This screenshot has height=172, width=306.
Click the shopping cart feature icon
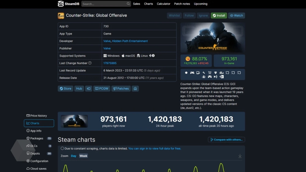tap(210, 73)
